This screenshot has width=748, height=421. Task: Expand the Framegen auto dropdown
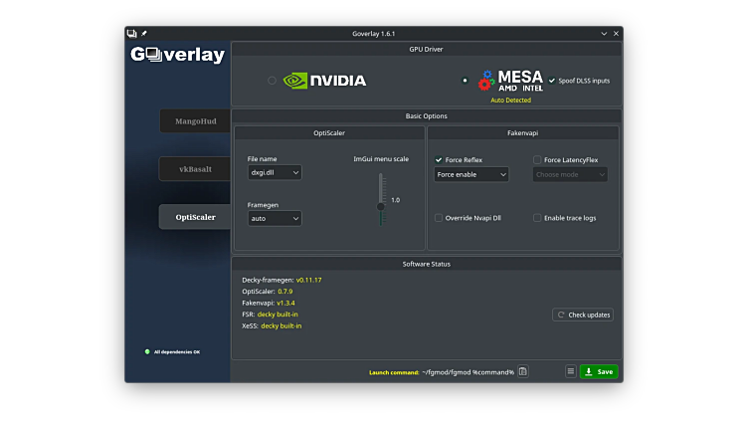click(275, 218)
